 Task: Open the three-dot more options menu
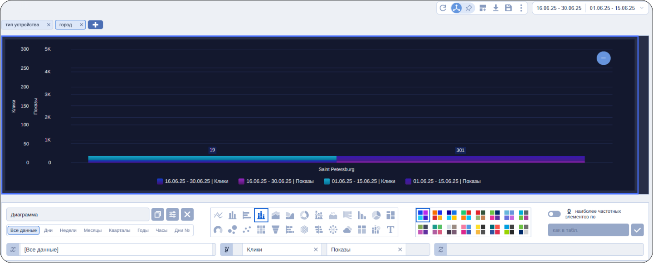pyautogui.click(x=521, y=8)
